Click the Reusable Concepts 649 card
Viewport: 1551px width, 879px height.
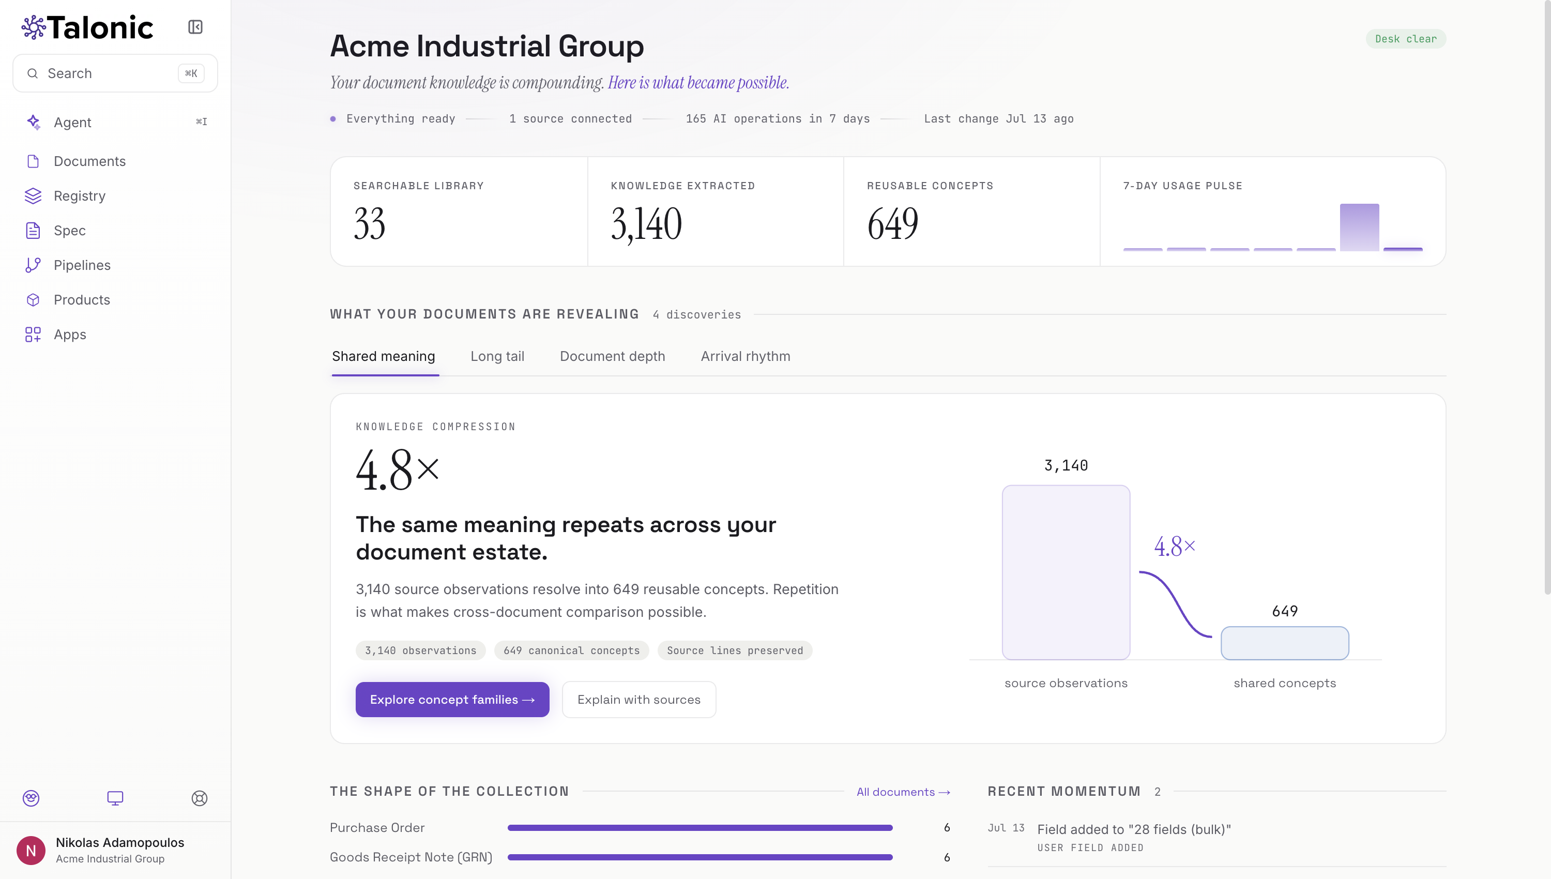click(x=971, y=211)
